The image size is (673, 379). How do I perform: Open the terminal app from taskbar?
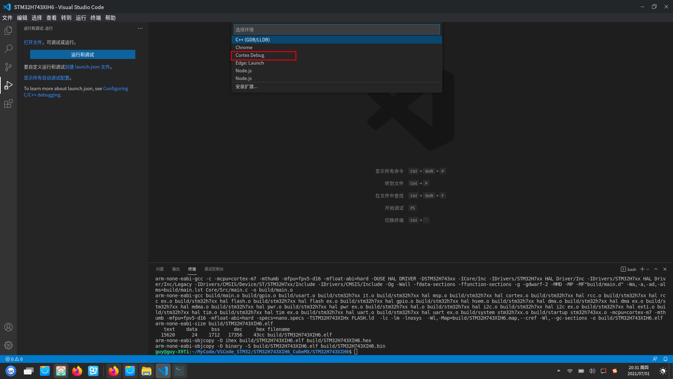[179, 371]
